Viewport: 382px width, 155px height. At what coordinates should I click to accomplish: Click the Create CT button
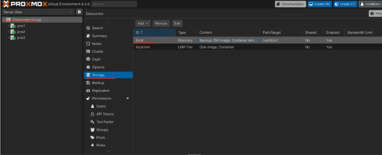(x=345, y=4)
